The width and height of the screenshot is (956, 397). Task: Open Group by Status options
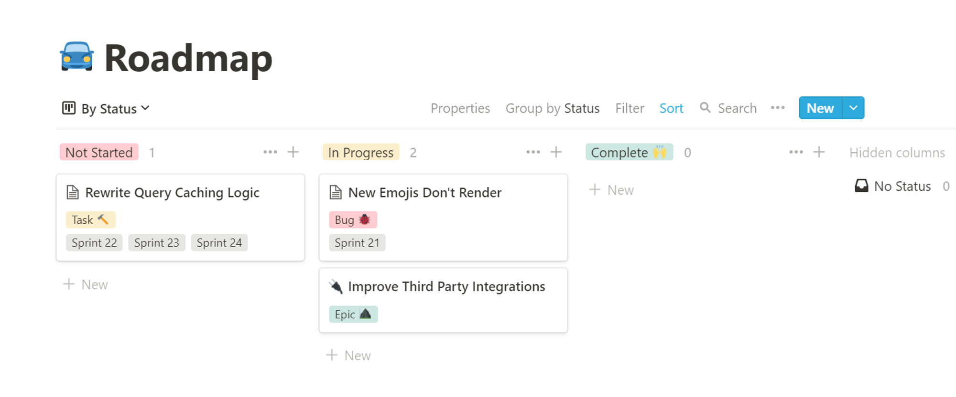tap(552, 108)
